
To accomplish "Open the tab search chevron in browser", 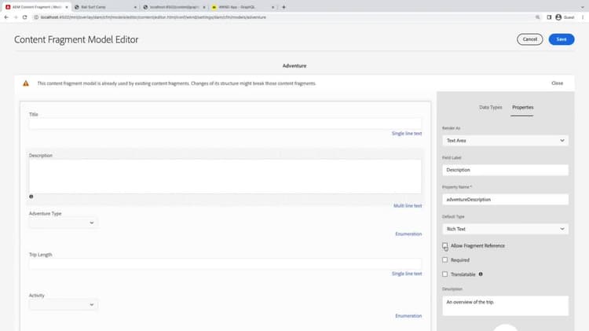I will tap(583, 7).
